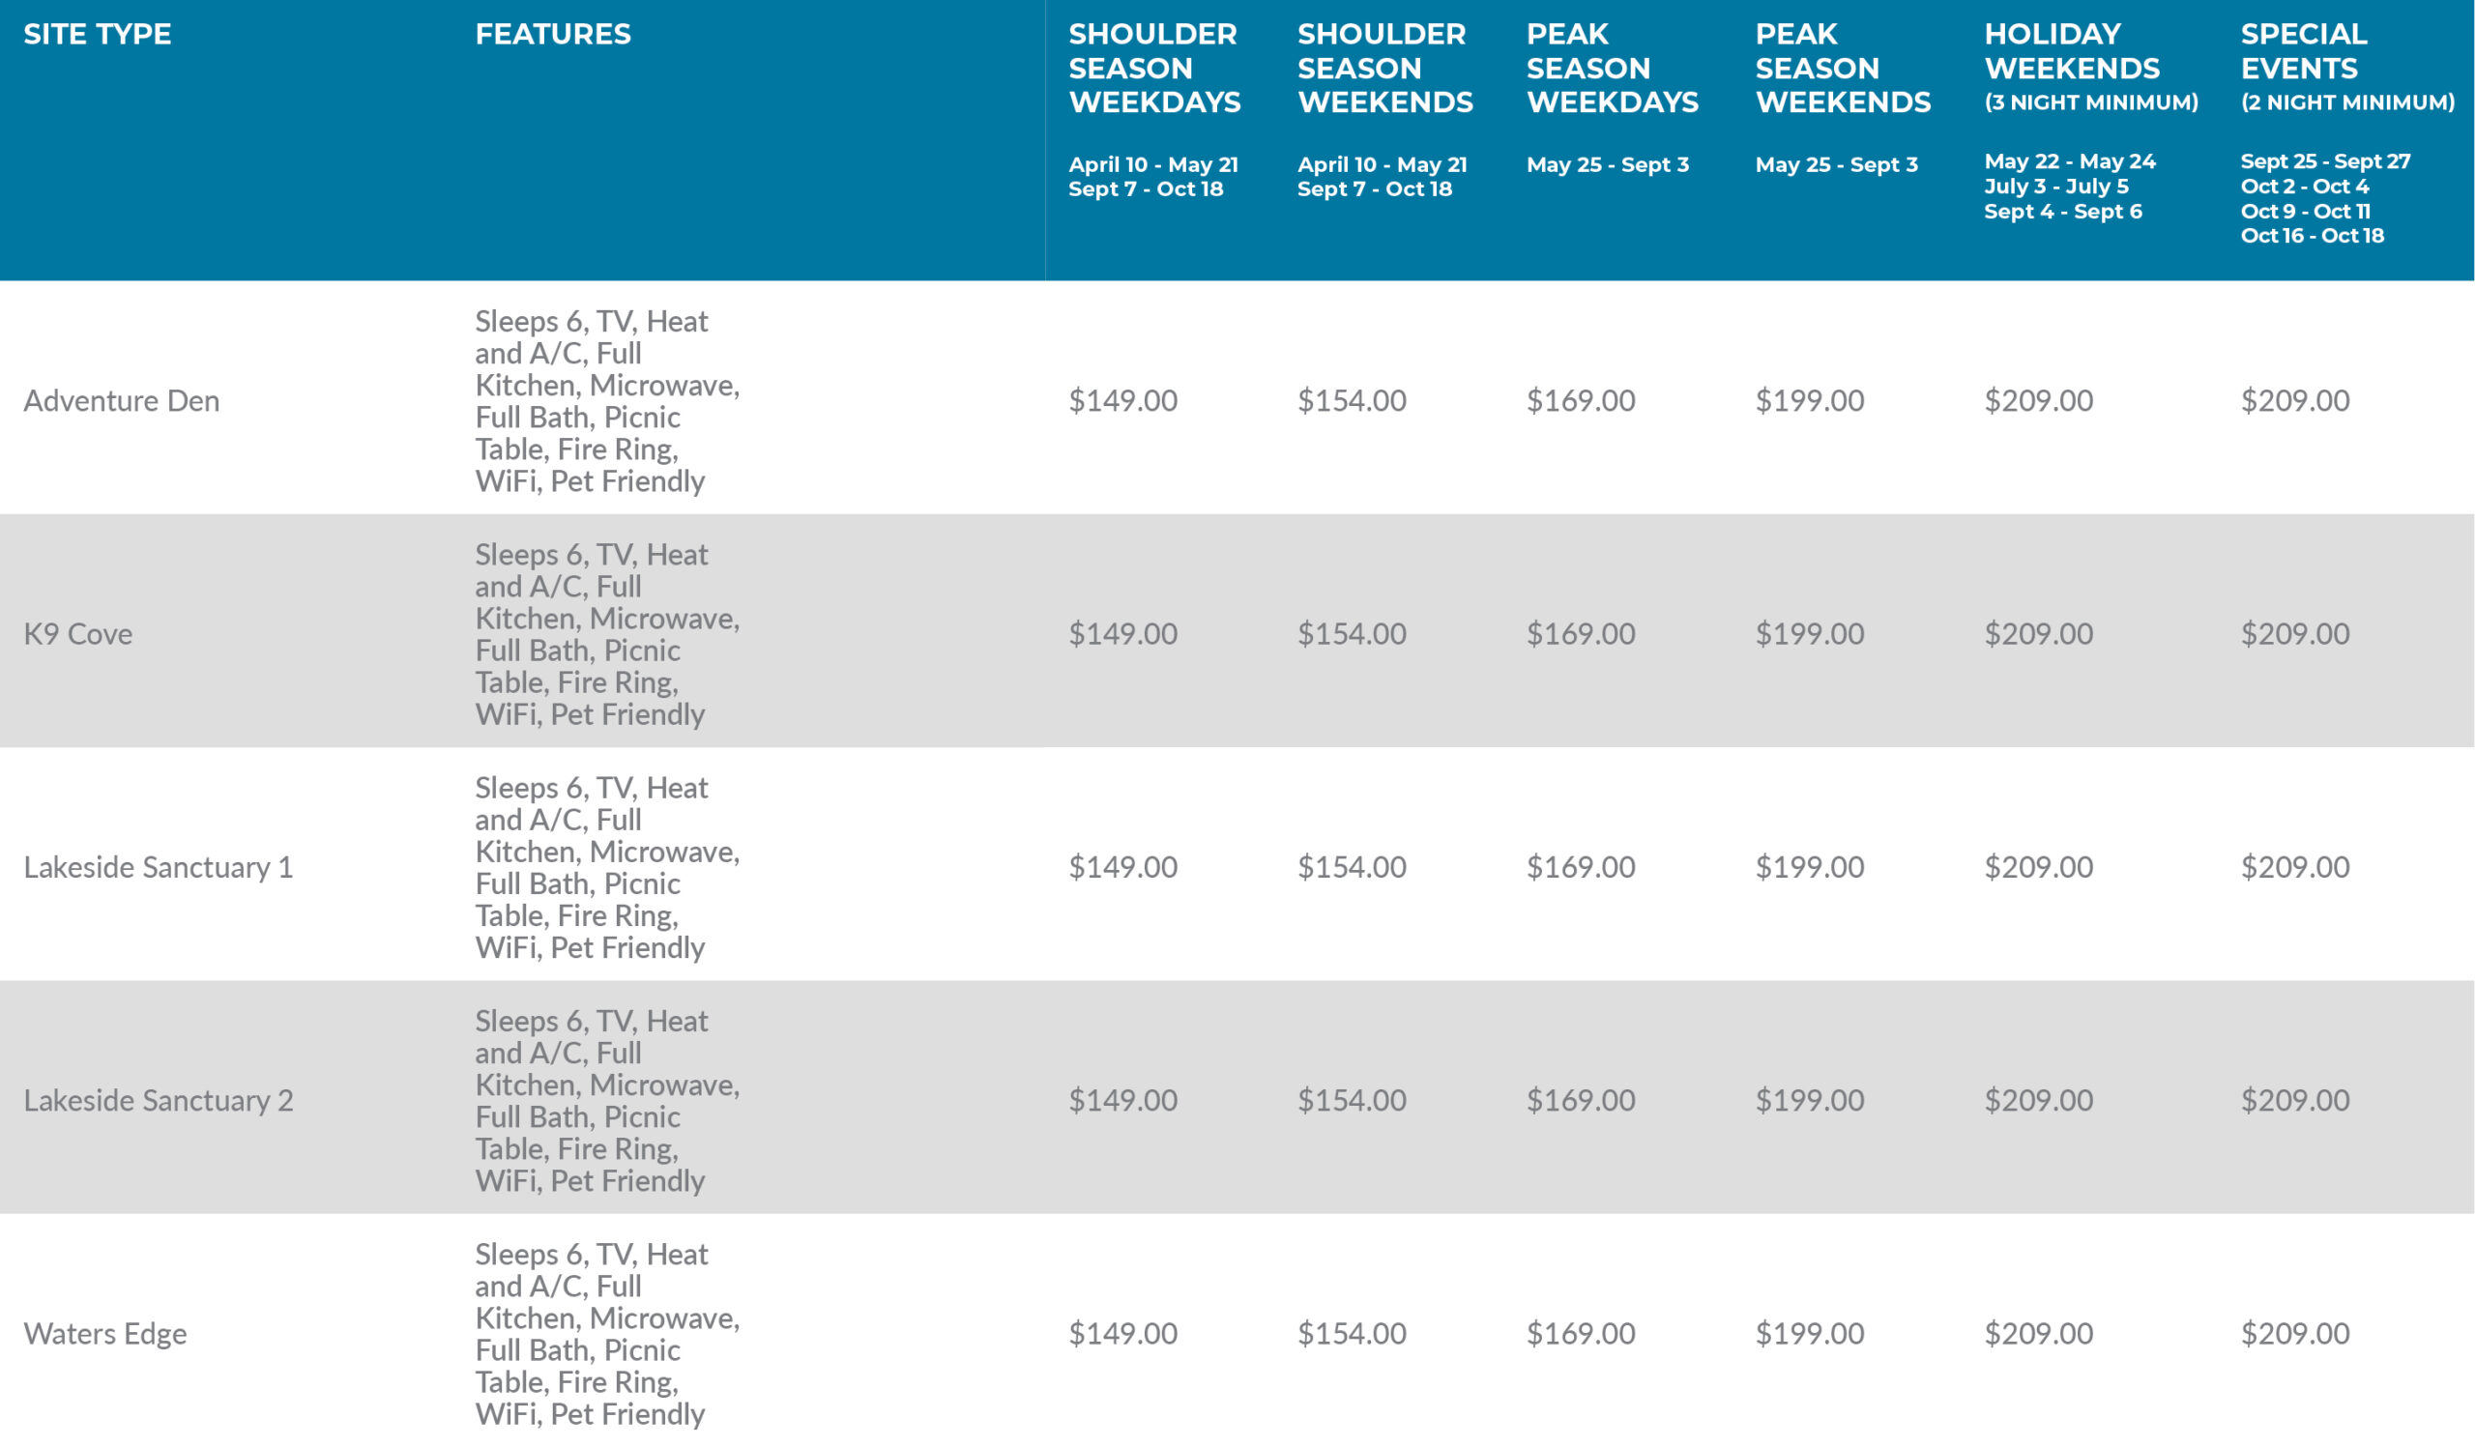
Task: Click Adventure Den's holiday weekends $209.00 price
Action: click(x=2038, y=400)
